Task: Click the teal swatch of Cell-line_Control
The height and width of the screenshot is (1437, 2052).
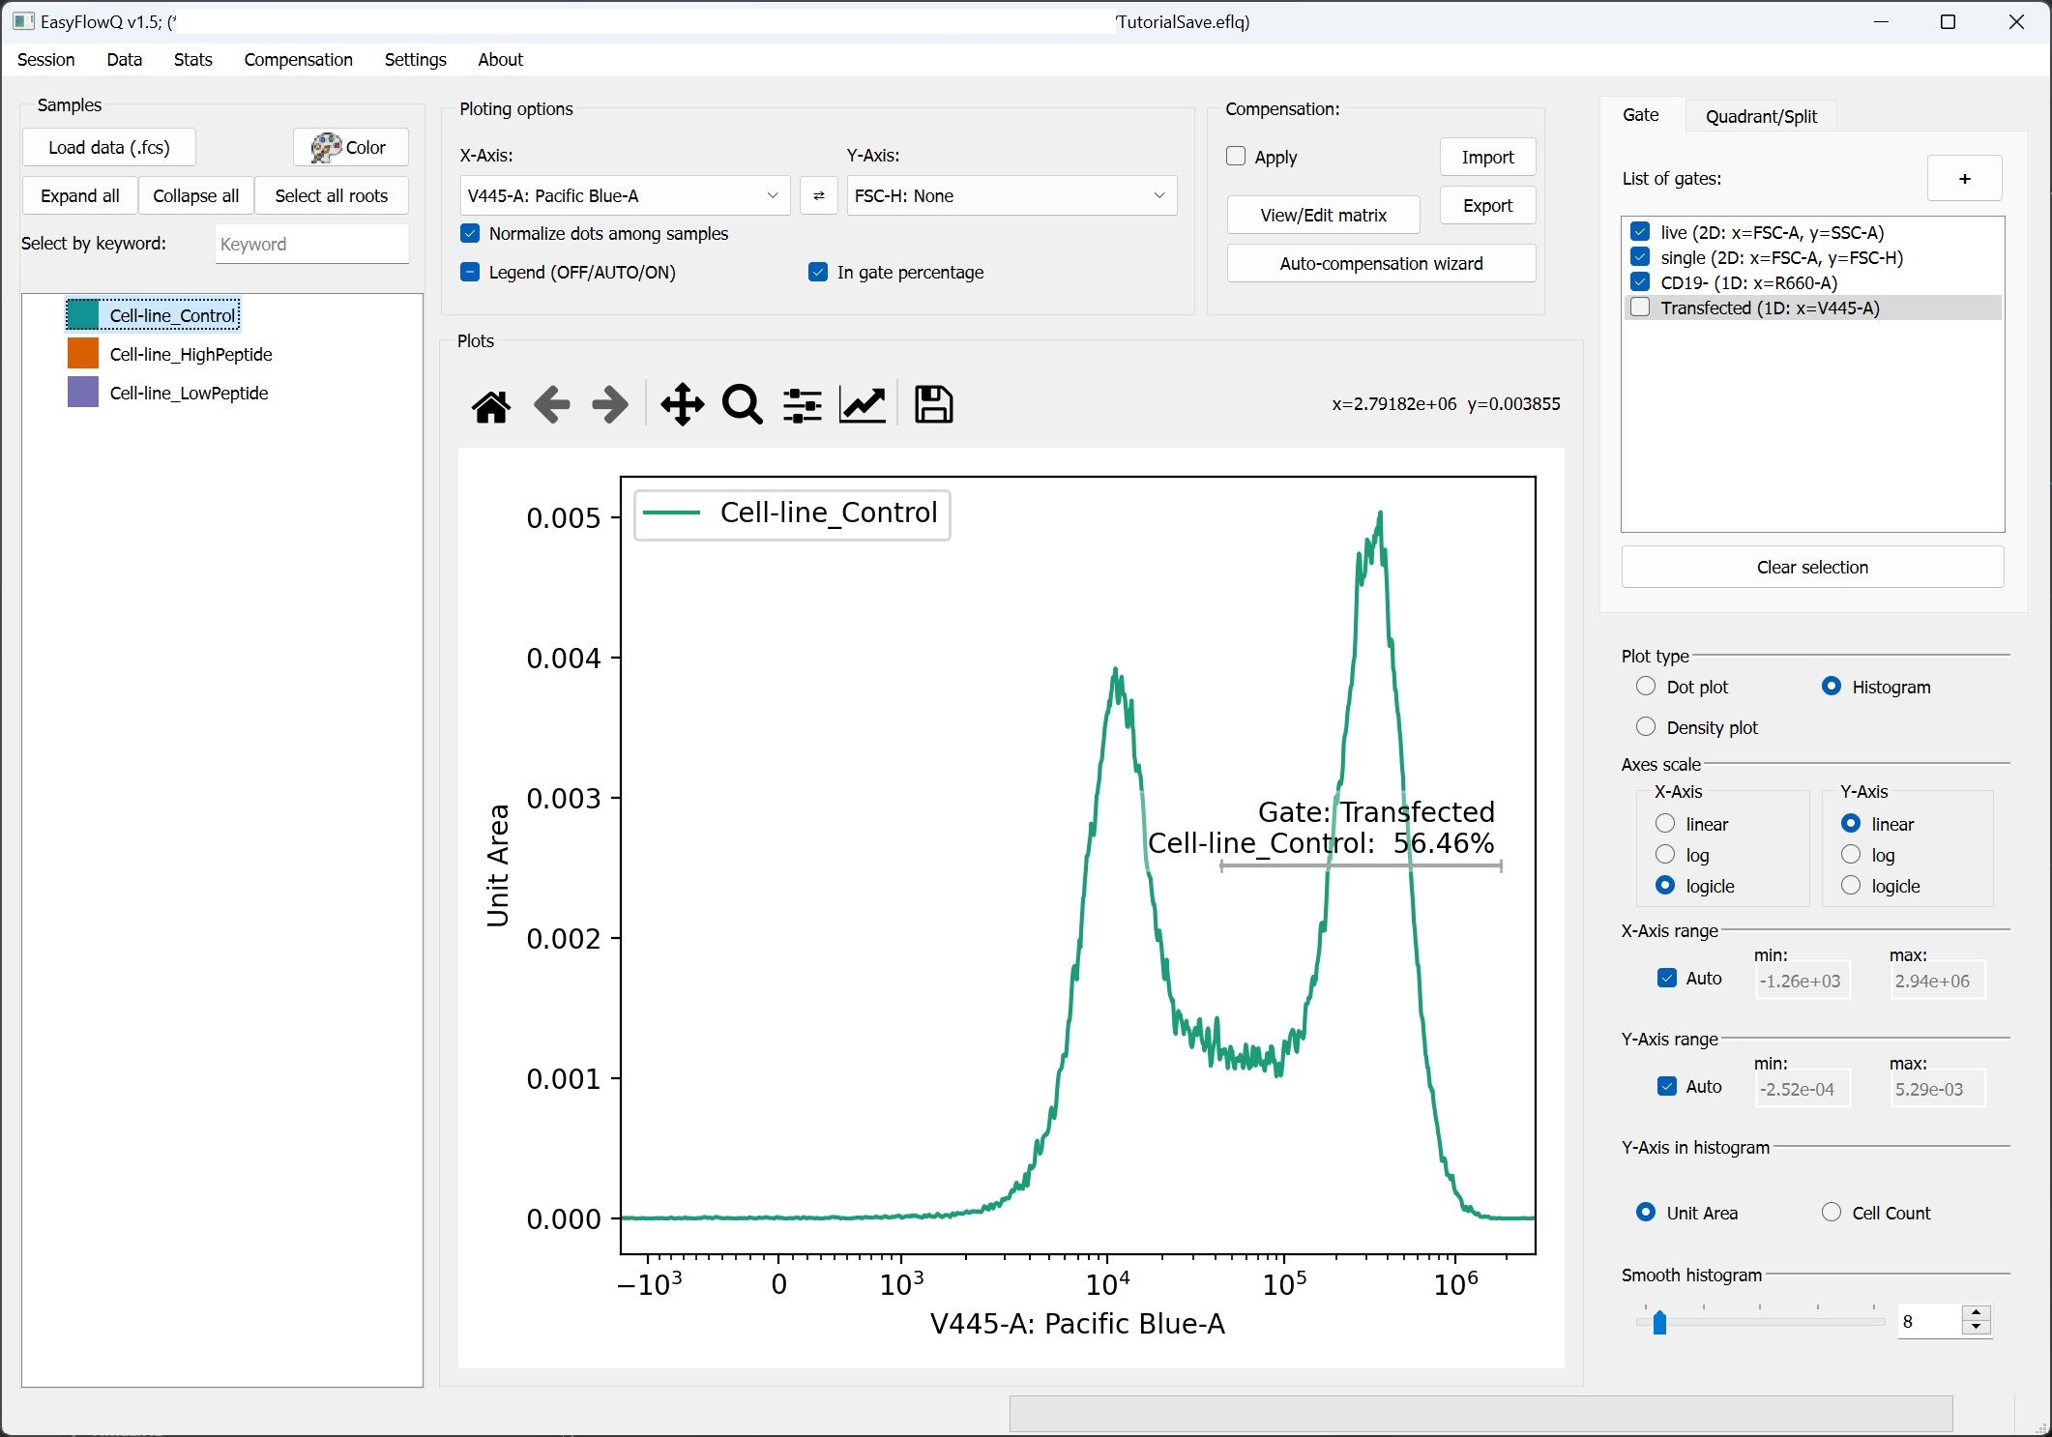Action: (82, 315)
